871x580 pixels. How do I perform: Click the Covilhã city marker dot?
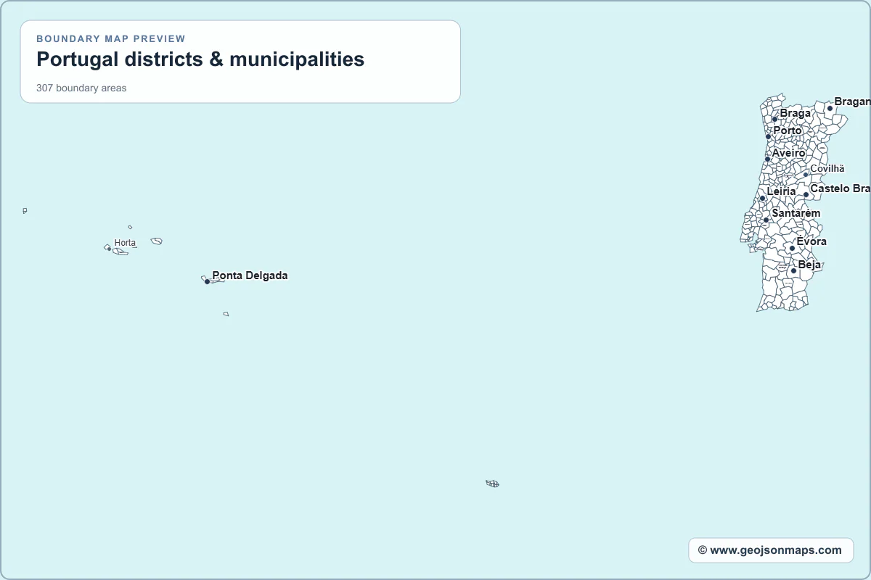[x=805, y=175]
